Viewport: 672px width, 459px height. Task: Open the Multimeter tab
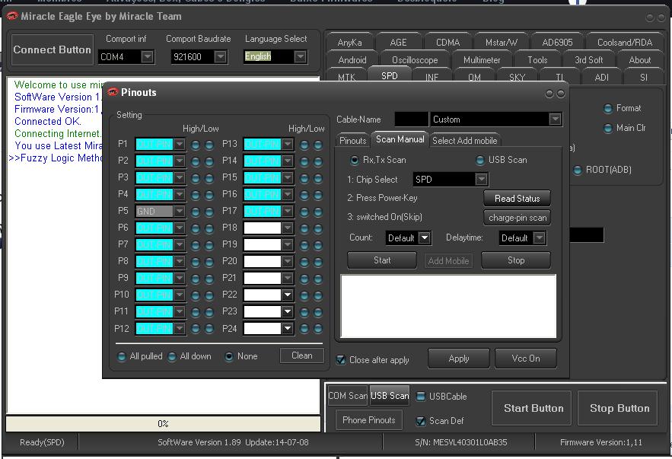pyautogui.click(x=482, y=60)
